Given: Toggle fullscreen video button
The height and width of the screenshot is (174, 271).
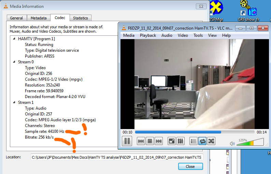Looking at the screenshot, I should (172, 141).
